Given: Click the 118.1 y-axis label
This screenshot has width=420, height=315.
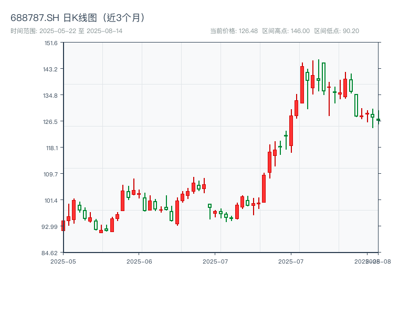Looking at the screenshot, I should point(51,148).
